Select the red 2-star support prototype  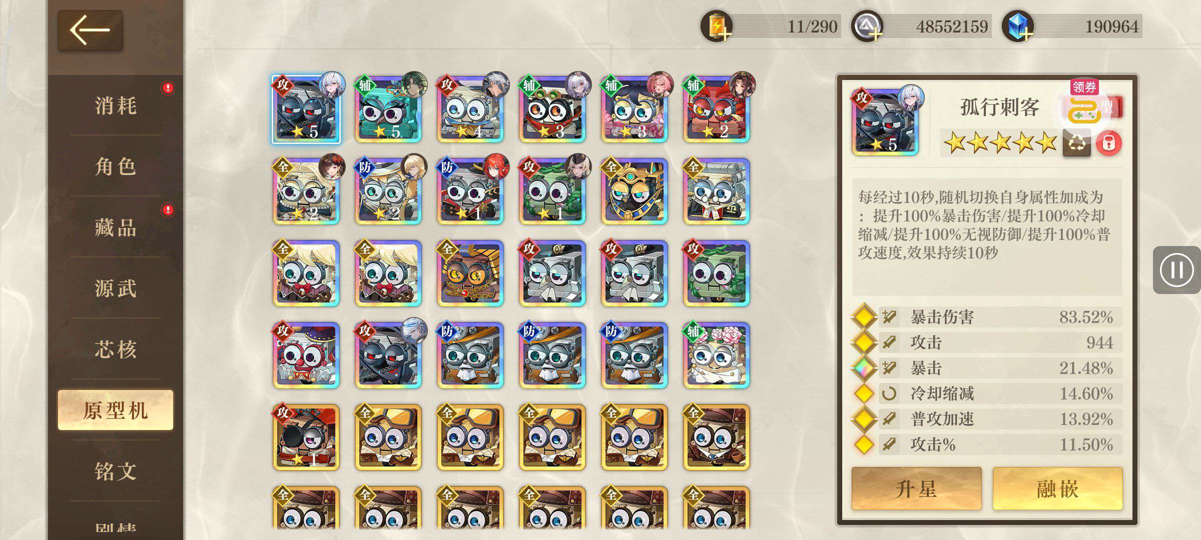[717, 109]
